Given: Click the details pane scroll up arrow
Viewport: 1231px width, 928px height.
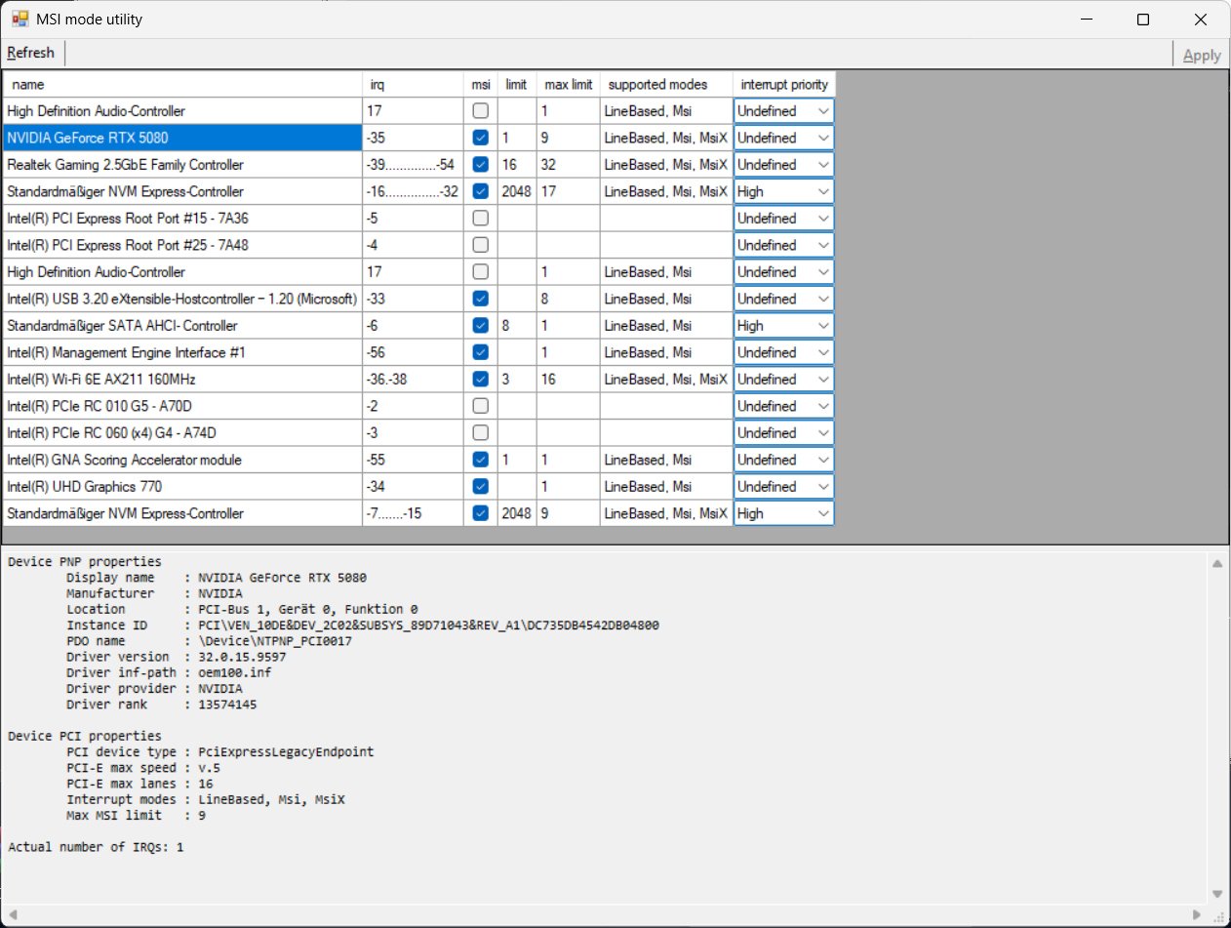Looking at the screenshot, I should tap(1216, 563).
